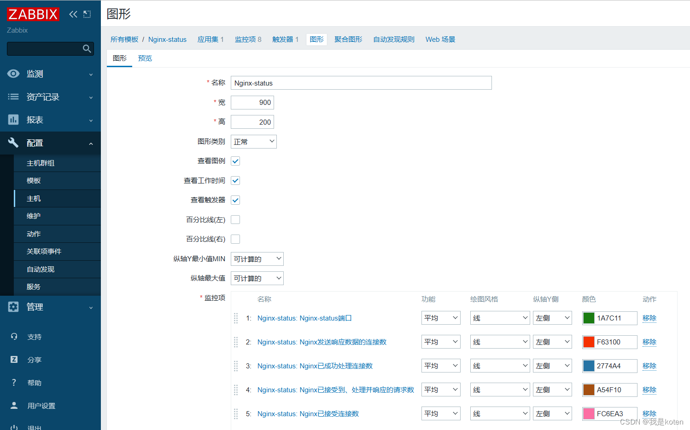Click the ZABBIX logo

point(33,14)
